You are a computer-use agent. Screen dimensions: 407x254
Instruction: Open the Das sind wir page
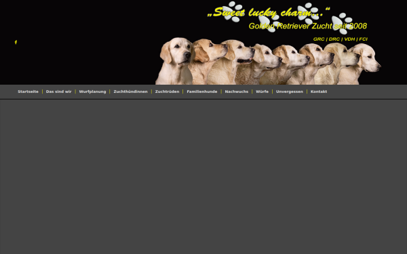[x=58, y=91]
